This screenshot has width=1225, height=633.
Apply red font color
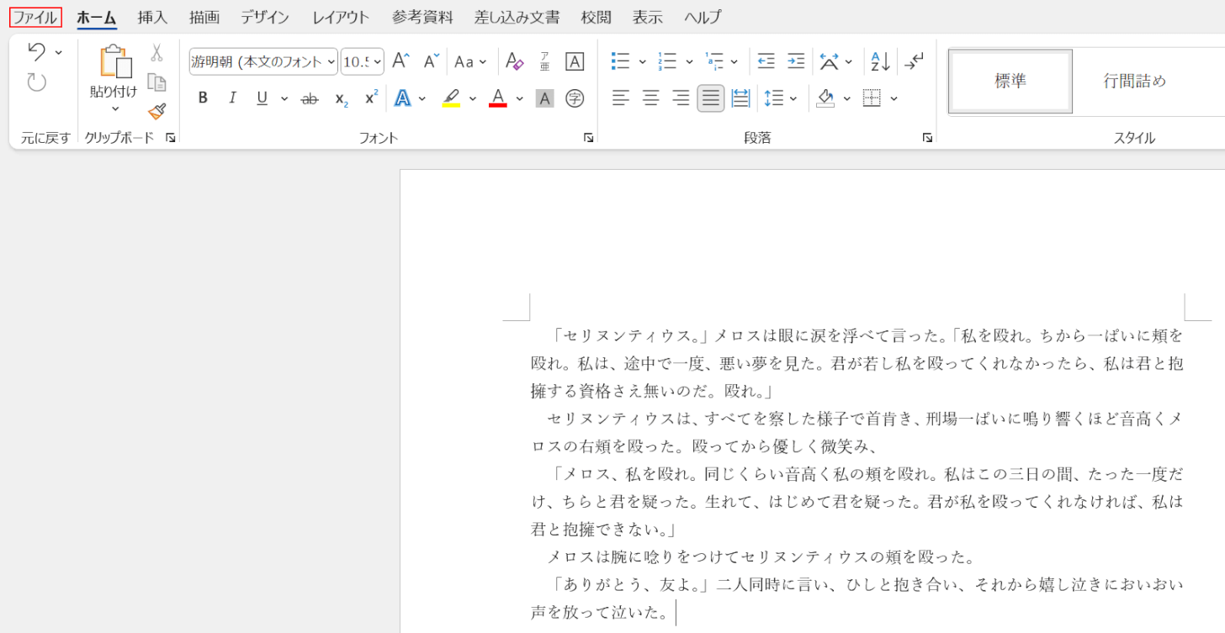pyautogui.click(x=498, y=98)
